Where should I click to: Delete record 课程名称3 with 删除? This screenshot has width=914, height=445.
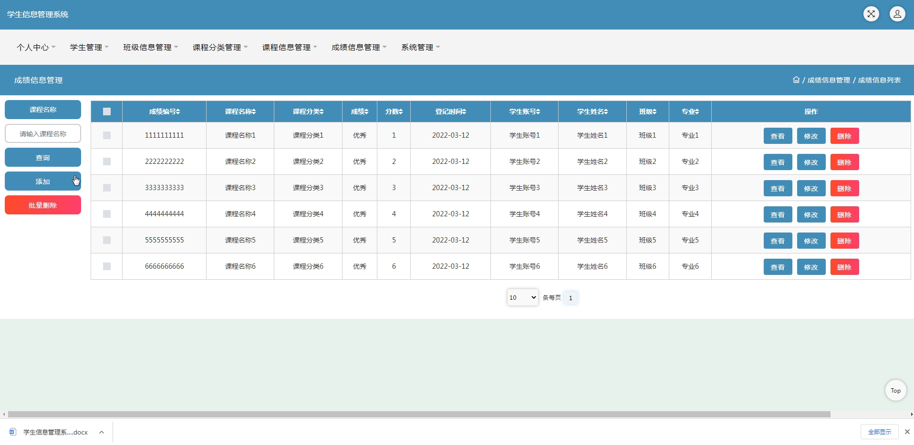tap(844, 188)
